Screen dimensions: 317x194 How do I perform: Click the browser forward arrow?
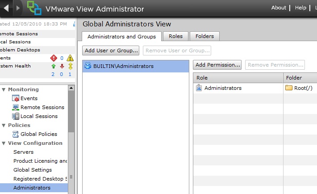[18, 8]
